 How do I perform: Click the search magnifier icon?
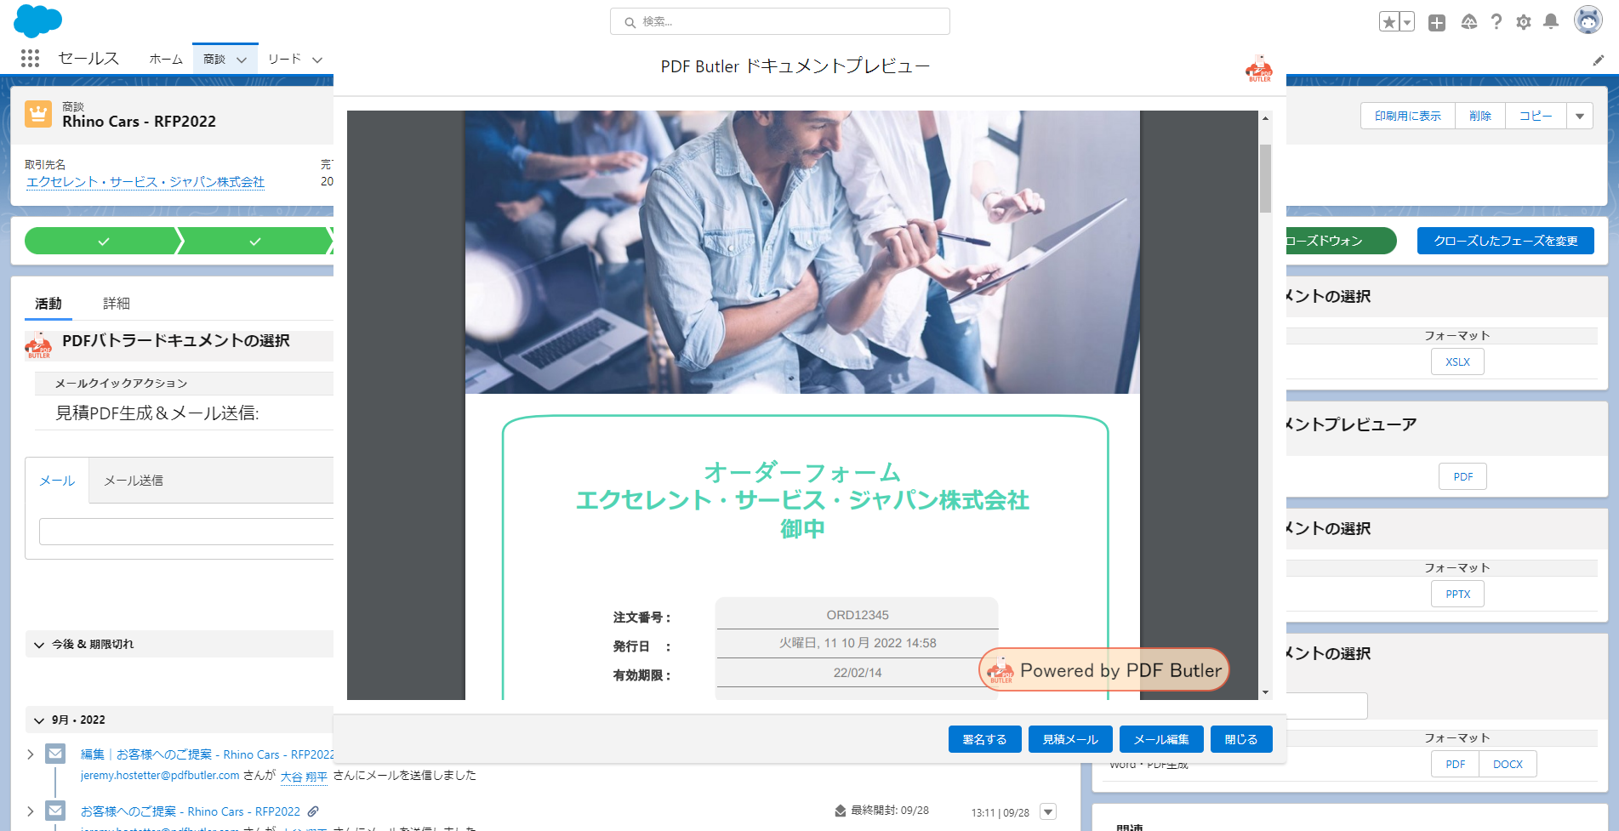coord(630,22)
